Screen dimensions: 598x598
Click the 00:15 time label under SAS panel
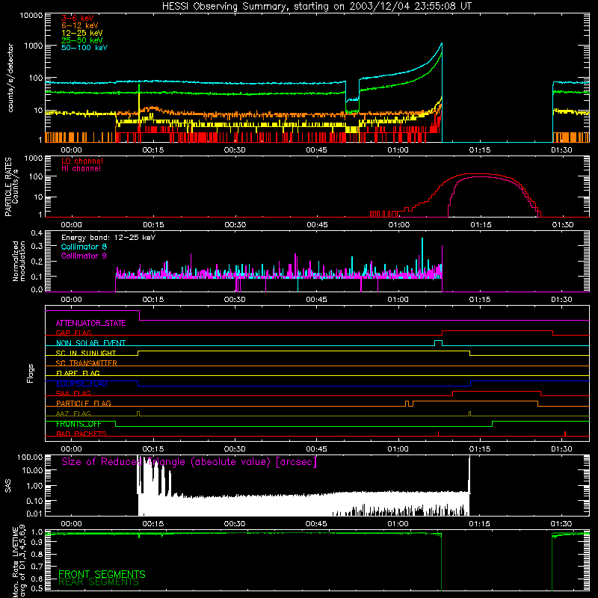pyautogui.click(x=153, y=524)
